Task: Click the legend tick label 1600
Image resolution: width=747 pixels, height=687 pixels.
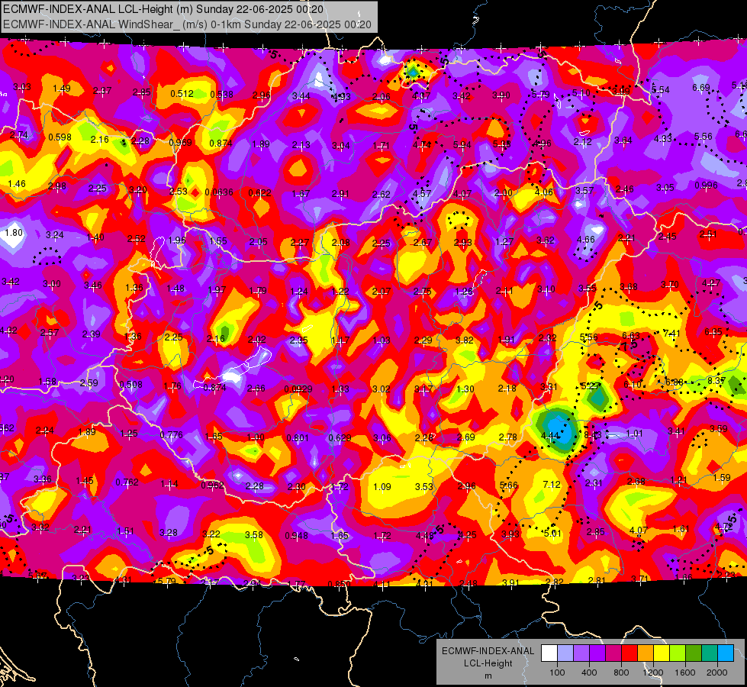Action: (684, 672)
